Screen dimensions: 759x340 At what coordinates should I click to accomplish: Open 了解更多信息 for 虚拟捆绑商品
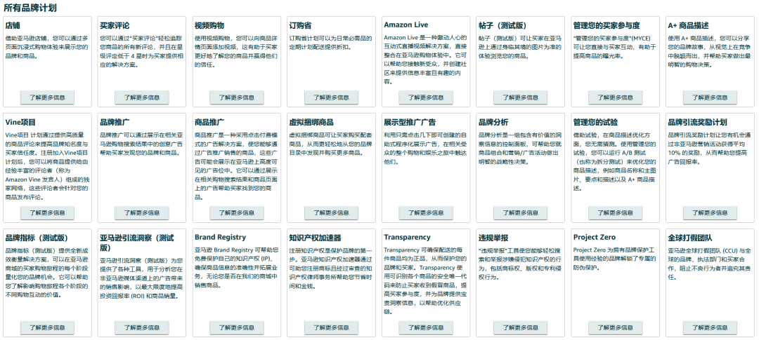click(331, 212)
